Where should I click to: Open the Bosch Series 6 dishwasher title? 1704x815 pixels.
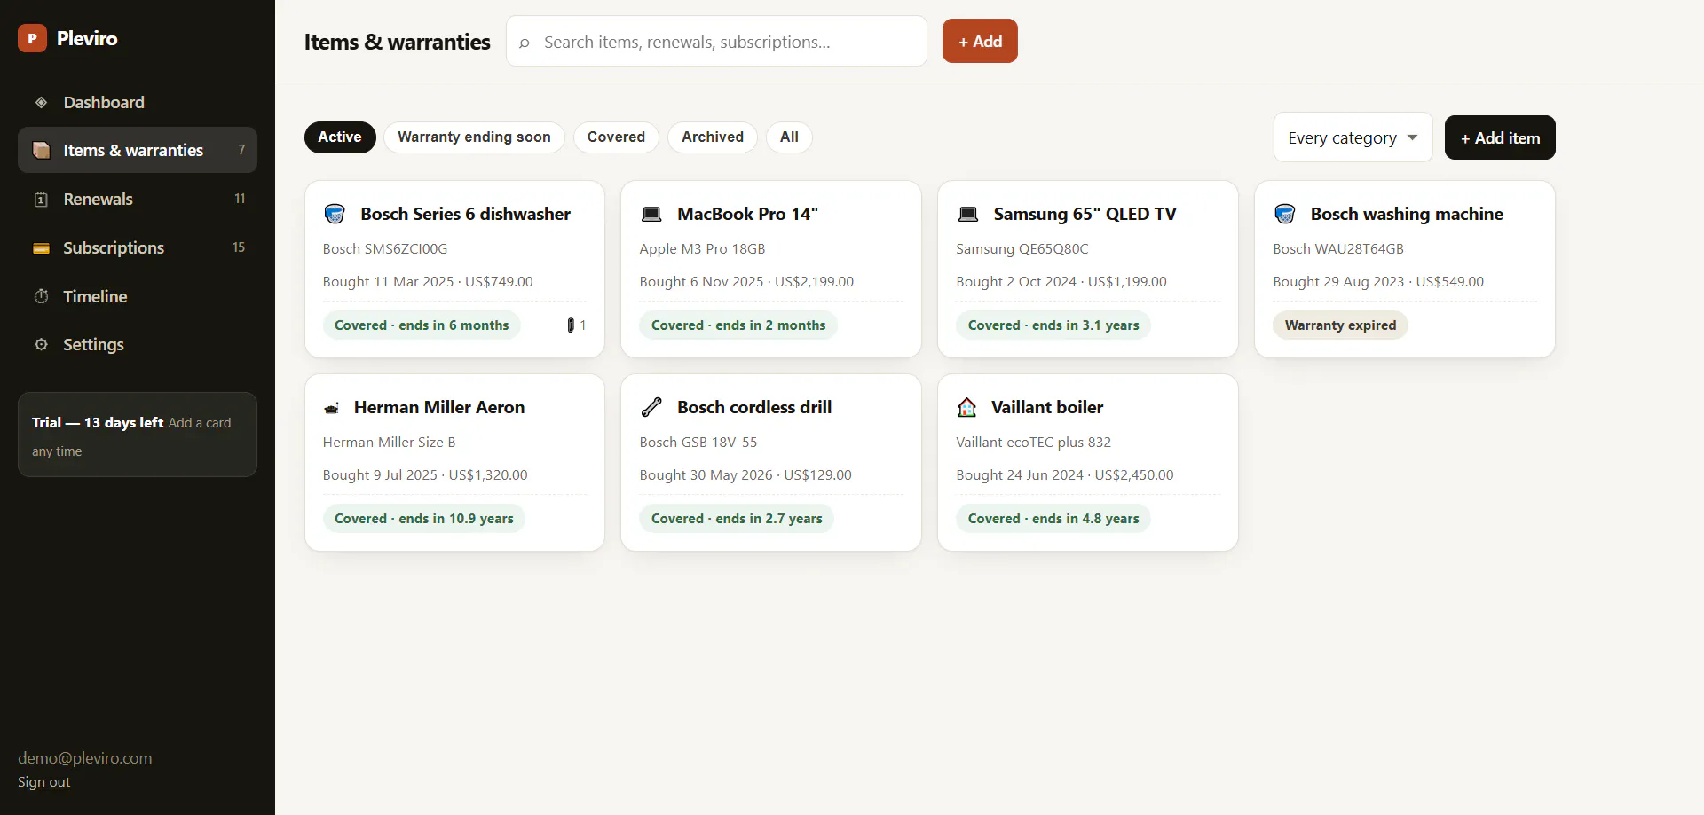coord(465,214)
